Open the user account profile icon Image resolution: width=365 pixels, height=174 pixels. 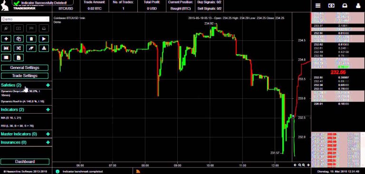[x=358, y=6]
